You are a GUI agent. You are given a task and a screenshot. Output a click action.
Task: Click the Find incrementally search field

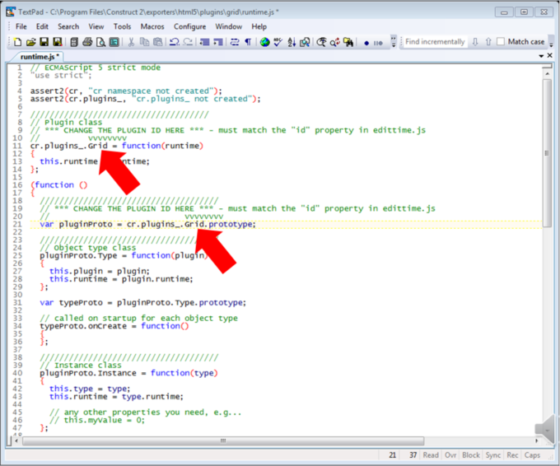pyautogui.click(x=435, y=42)
